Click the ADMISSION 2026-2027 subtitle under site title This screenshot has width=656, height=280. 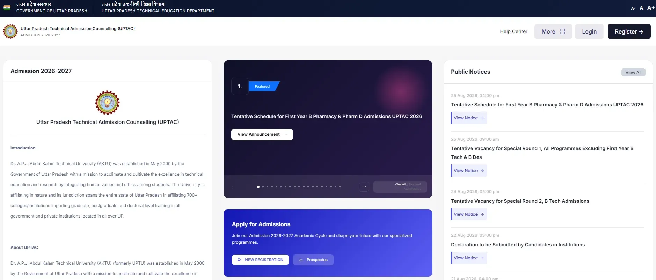(40, 35)
